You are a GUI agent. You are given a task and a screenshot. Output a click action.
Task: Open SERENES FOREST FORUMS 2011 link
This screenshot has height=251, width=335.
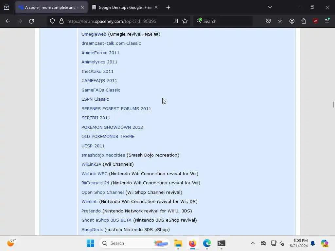click(116, 109)
